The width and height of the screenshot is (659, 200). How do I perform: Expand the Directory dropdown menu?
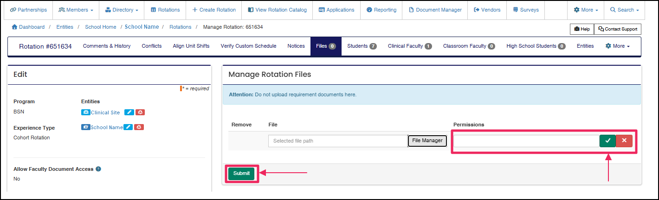122,10
